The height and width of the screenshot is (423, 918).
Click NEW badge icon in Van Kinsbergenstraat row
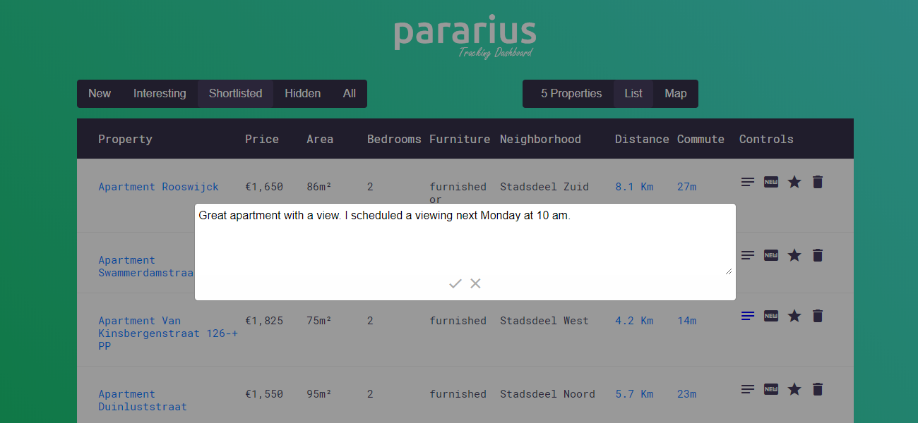point(771,316)
